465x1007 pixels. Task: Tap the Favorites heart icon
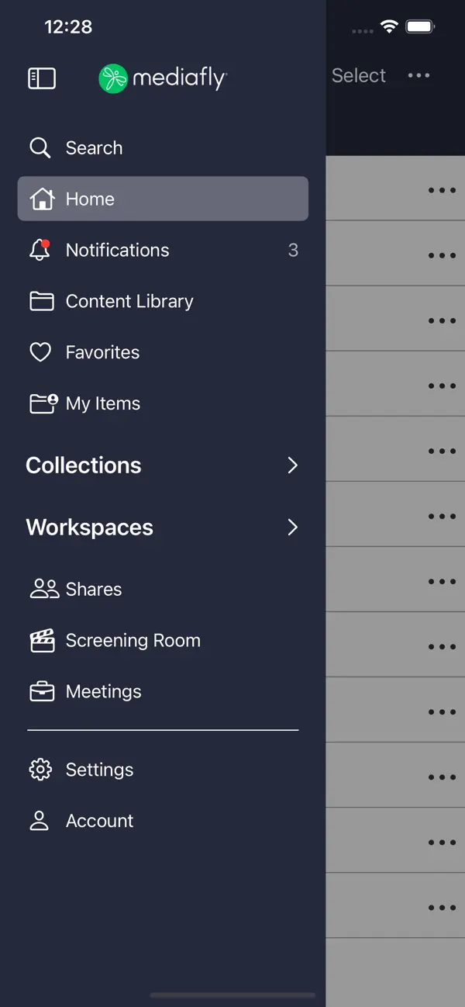(40, 352)
